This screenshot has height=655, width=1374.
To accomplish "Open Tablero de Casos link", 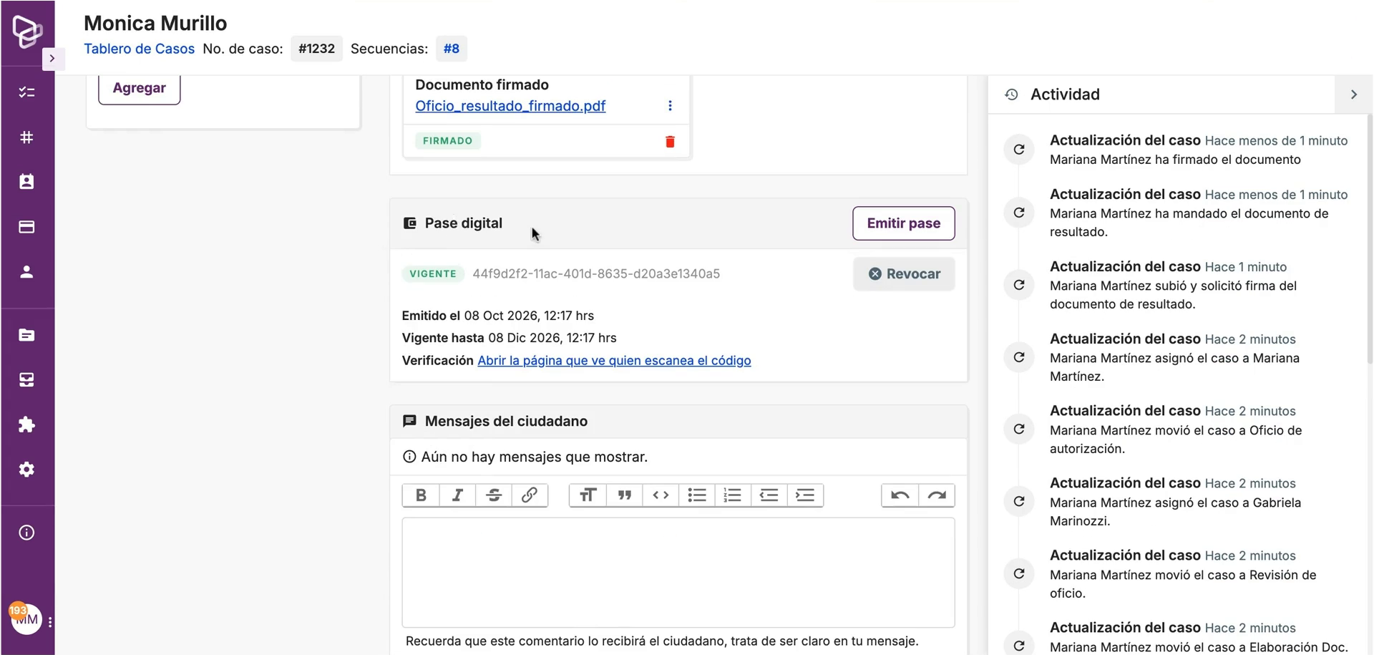I will tap(139, 49).
